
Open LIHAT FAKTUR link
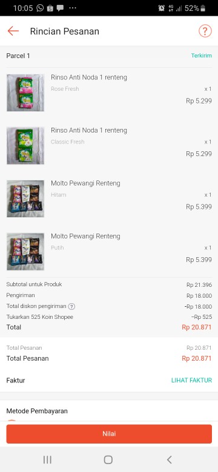191,380
